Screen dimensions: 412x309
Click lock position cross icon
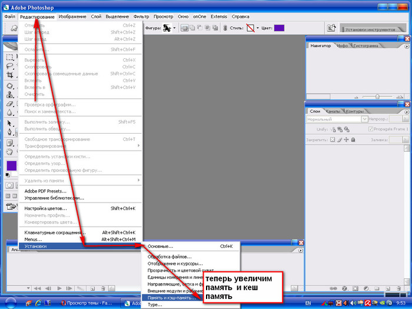tap(346, 139)
